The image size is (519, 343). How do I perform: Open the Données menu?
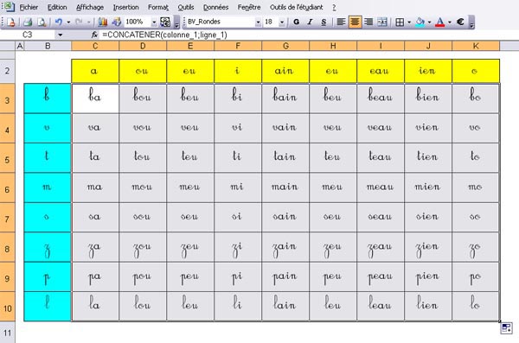pyautogui.click(x=215, y=7)
